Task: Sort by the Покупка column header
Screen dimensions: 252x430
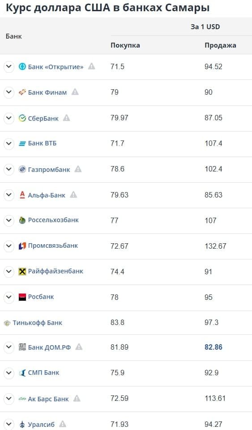Action: (x=125, y=45)
